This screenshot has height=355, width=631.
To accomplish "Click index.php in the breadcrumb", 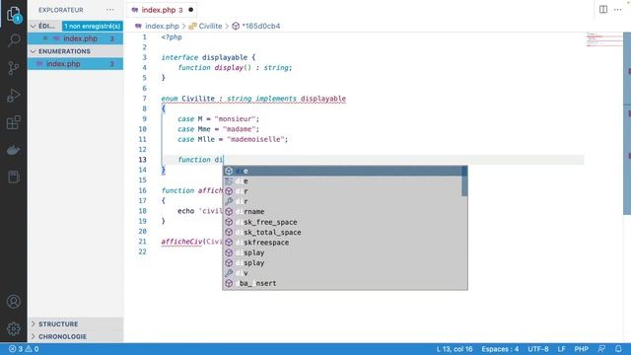I will 158,27.
